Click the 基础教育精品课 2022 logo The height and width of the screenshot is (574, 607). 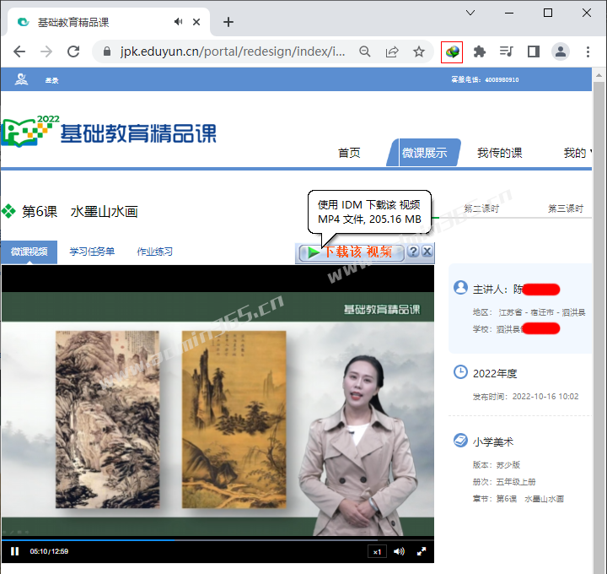click(109, 131)
